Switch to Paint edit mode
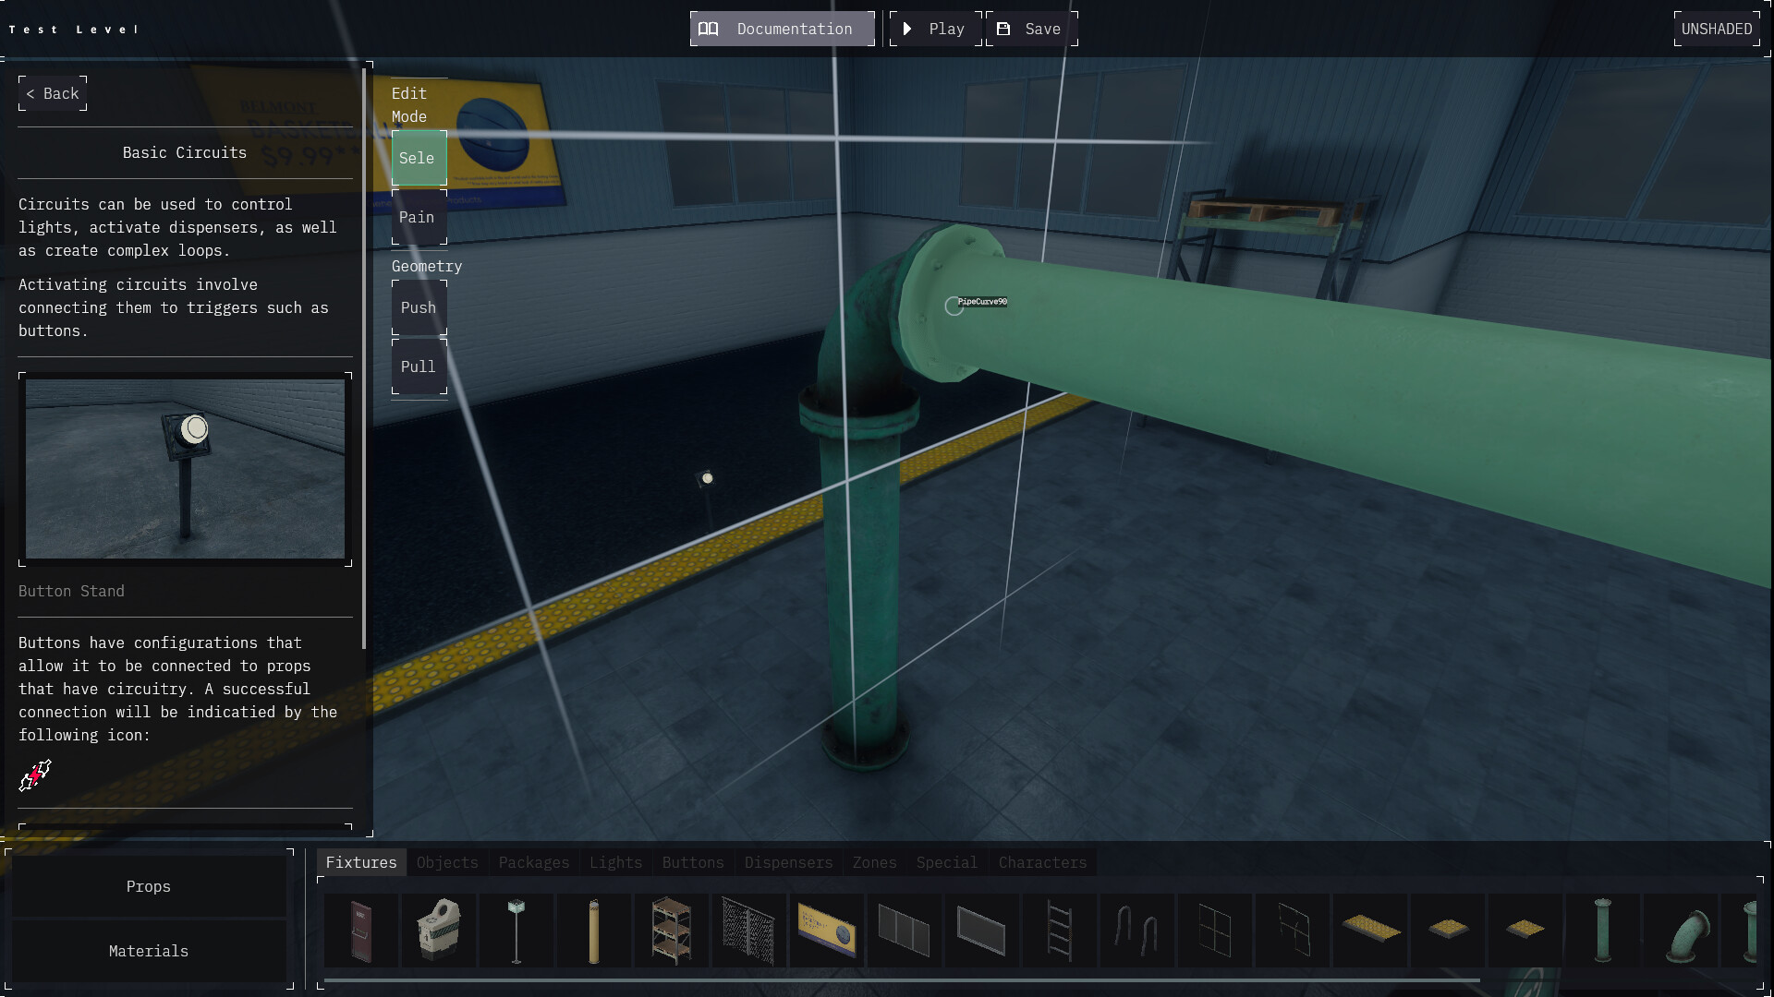Screen dimensions: 1774x997 click(x=419, y=217)
